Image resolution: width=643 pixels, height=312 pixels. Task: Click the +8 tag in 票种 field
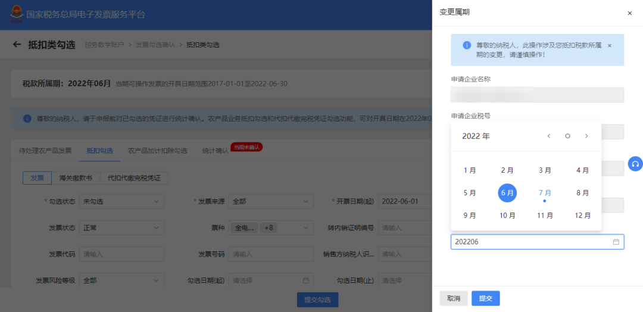[x=269, y=228]
